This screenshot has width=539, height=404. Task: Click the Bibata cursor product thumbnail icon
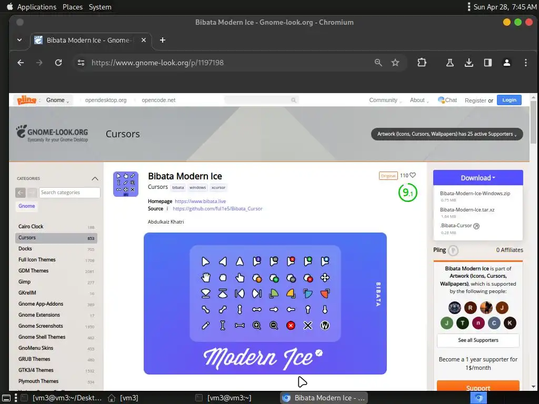(x=126, y=184)
